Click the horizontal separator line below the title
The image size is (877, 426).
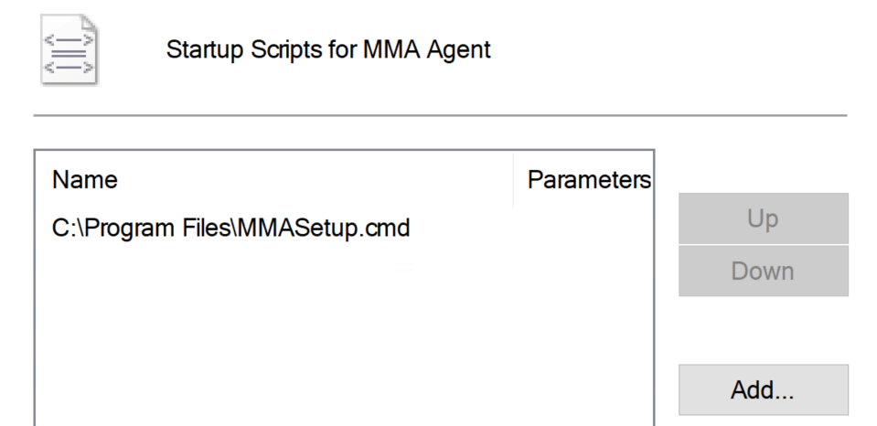pos(439,115)
